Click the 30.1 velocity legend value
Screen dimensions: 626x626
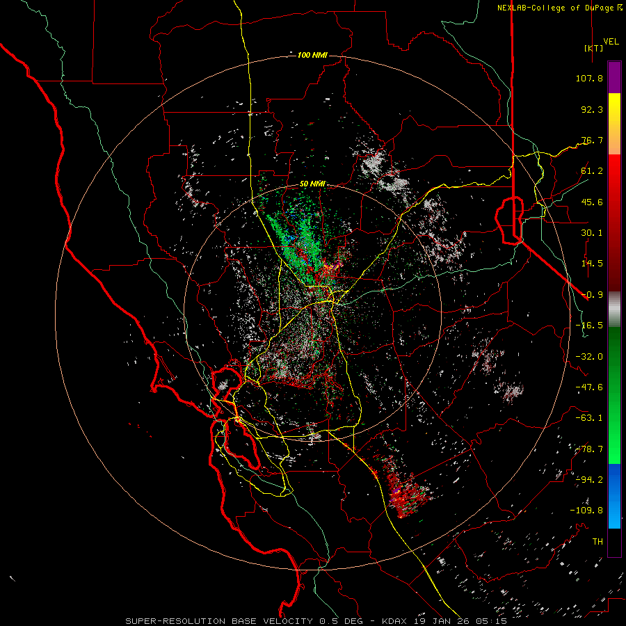pos(592,233)
